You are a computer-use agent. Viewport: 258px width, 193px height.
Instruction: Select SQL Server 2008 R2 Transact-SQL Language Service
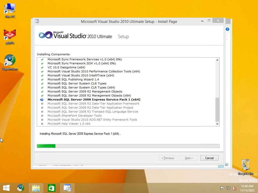pyautogui.click(x=93, y=112)
